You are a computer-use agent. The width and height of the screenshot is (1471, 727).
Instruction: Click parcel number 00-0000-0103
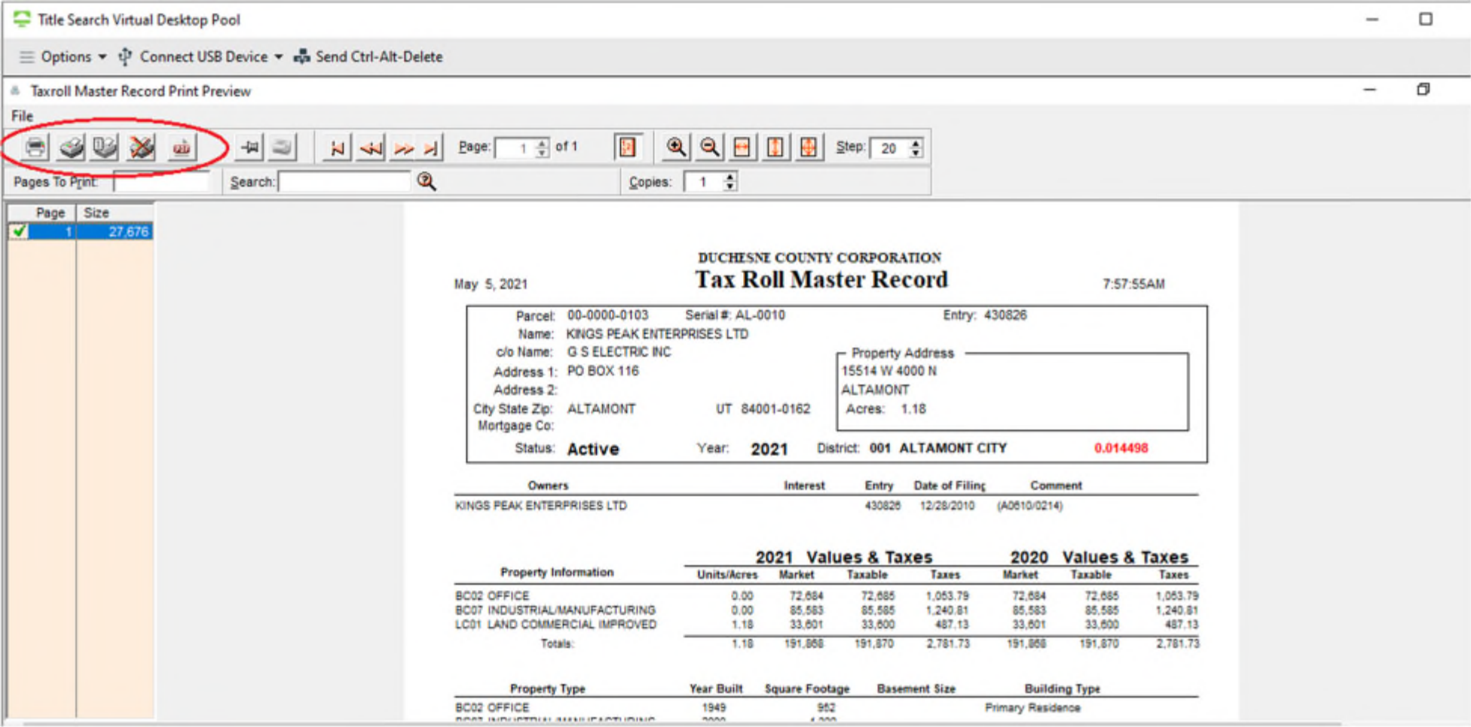607,315
